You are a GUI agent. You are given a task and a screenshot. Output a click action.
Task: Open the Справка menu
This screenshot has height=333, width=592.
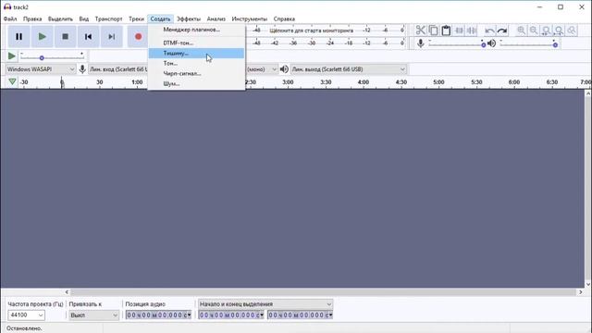click(284, 18)
